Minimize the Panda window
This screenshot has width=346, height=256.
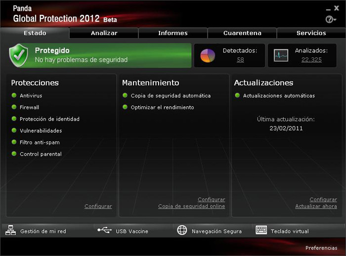(328, 10)
